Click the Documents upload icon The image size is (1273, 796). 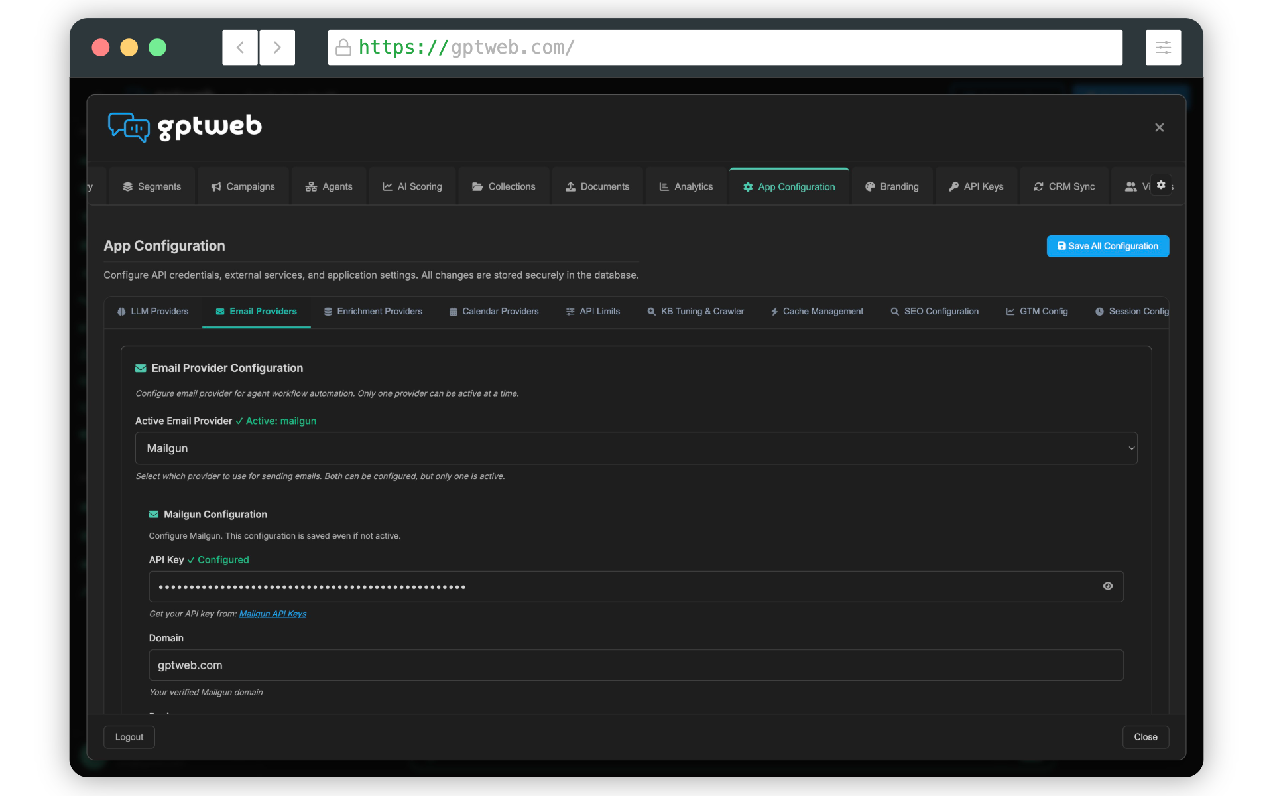(570, 187)
